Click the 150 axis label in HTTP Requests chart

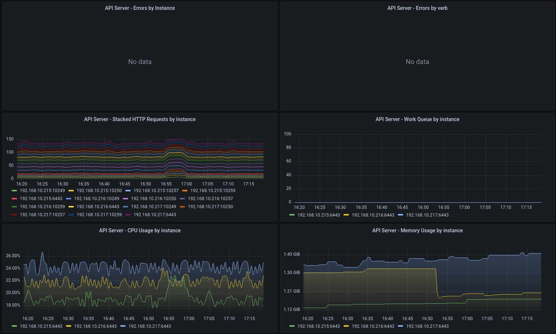[x=10, y=139]
